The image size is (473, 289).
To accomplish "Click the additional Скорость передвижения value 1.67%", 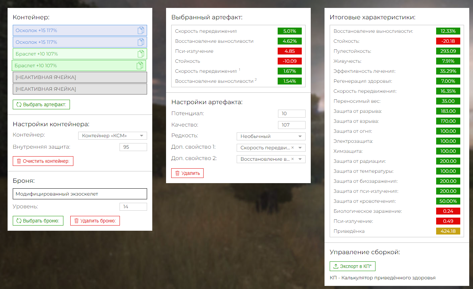I will [x=290, y=71].
